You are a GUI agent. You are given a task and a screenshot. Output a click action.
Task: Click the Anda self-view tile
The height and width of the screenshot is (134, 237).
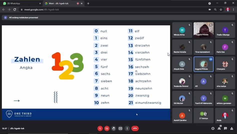(x=225, y=115)
